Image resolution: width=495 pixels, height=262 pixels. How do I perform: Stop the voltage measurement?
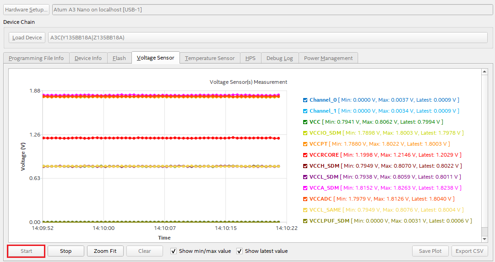[x=66, y=251]
